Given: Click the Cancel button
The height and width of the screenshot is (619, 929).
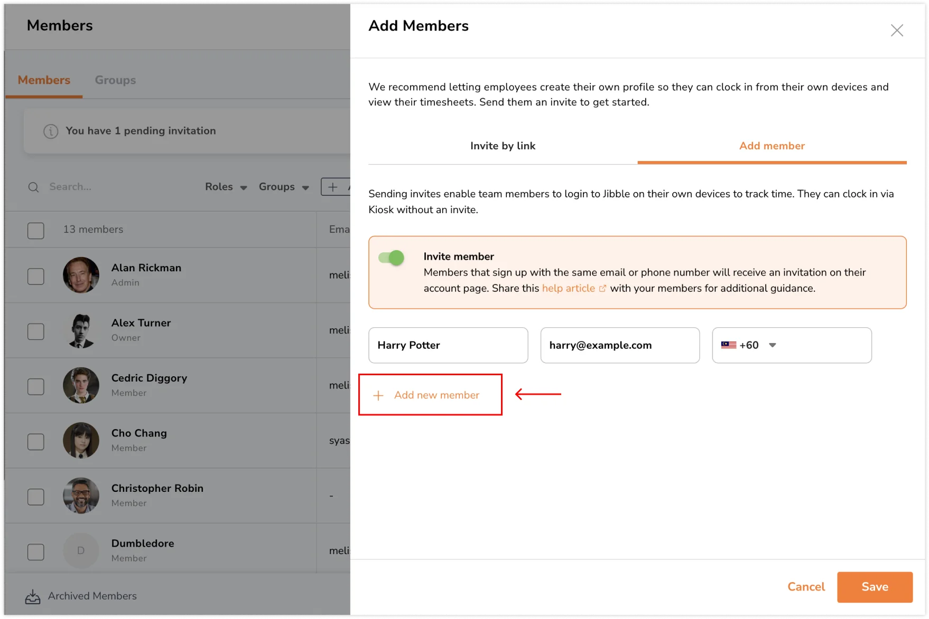Looking at the screenshot, I should (806, 587).
